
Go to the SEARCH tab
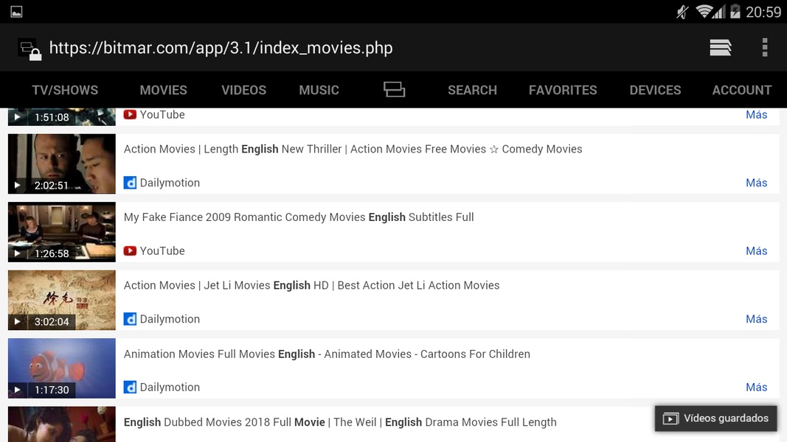pos(472,90)
